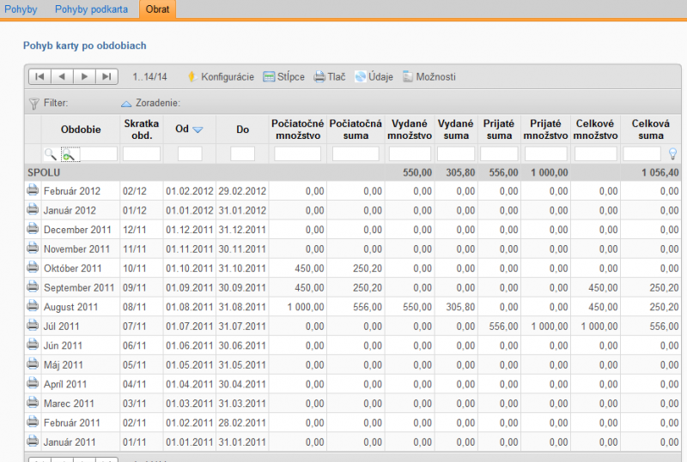687x462 pixels.
Task: Sort by Skratka obd. column header
Action: tap(141, 129)
